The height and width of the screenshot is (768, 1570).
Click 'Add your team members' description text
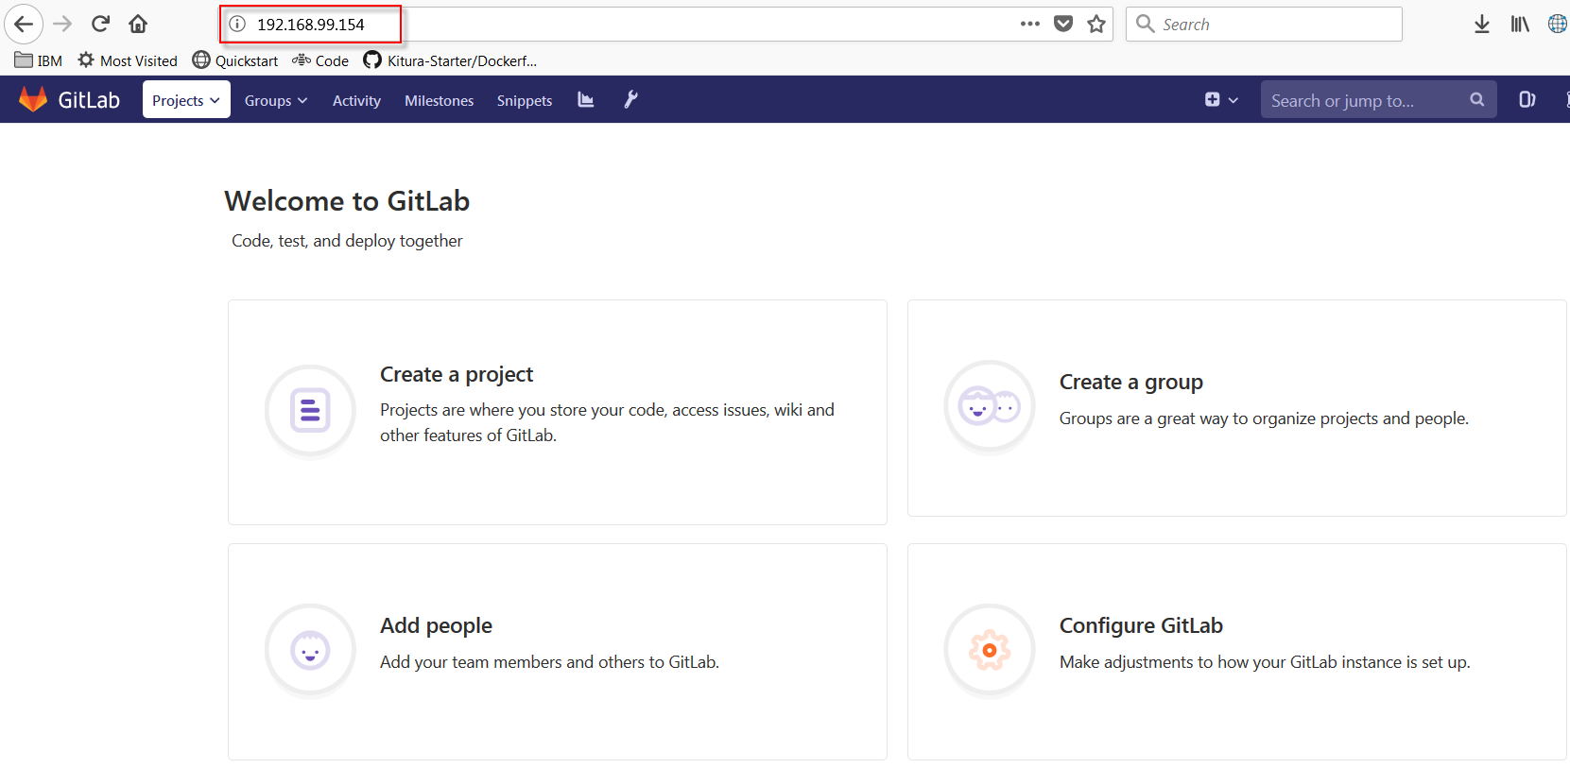coord(549,662)
